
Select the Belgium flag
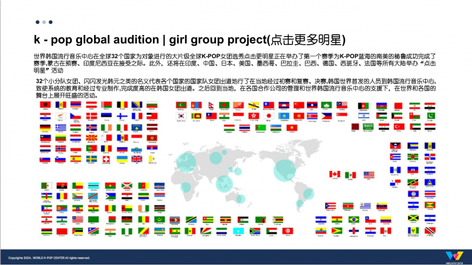122,104
